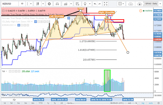The image size is (163, 105).
Task: Expand indicators dropdown arrow
Action: click(x=71, y=4)
